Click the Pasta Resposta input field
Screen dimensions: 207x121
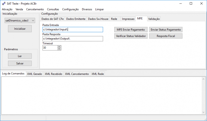[73, 39]
